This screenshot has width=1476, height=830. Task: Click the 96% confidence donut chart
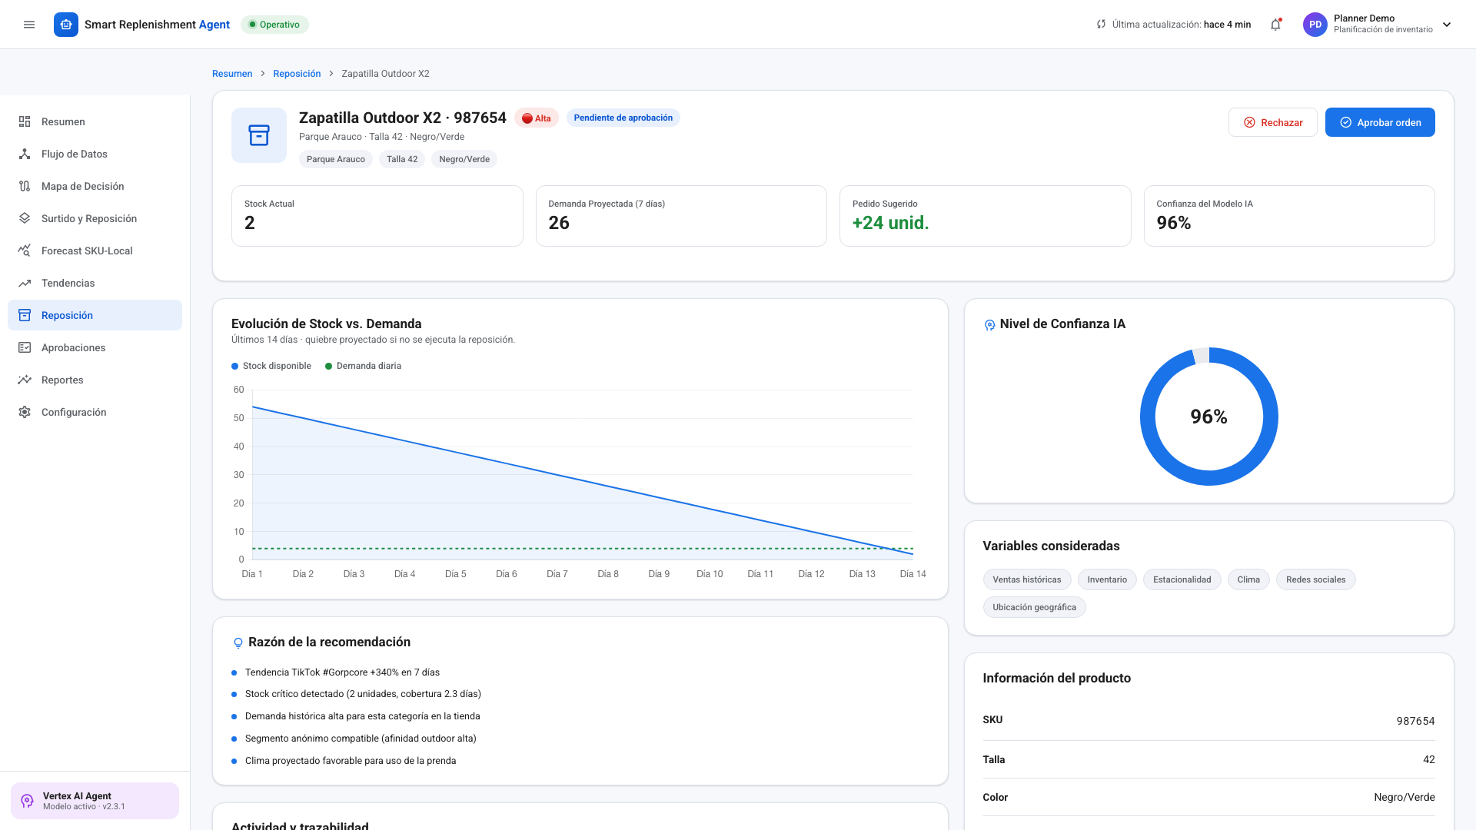click(x=1208, y=417)
